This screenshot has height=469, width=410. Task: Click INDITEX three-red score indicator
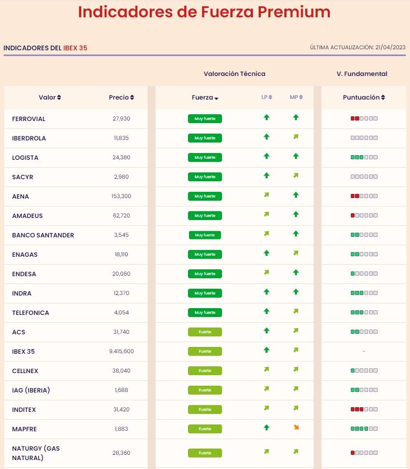pyautogui.click(x=364, y=409)
